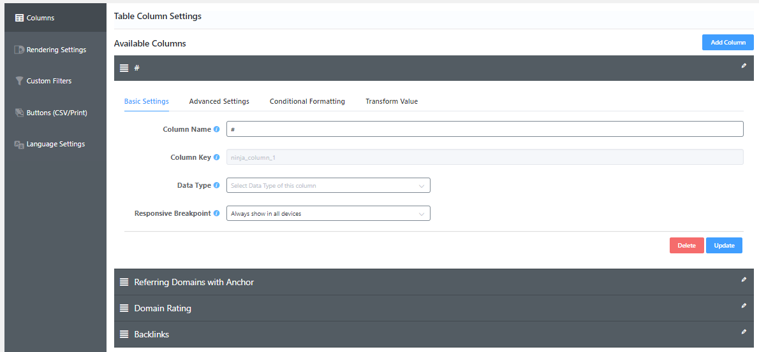Click the edit pencil for Backlinks
Image resolution: width=759 pixels, height=352 pixels.
pos(744,332)
